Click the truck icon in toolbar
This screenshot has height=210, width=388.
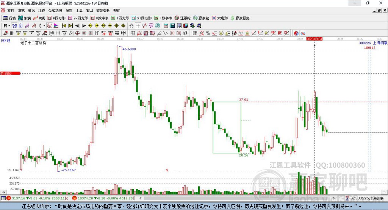click(x=199, y=26)
